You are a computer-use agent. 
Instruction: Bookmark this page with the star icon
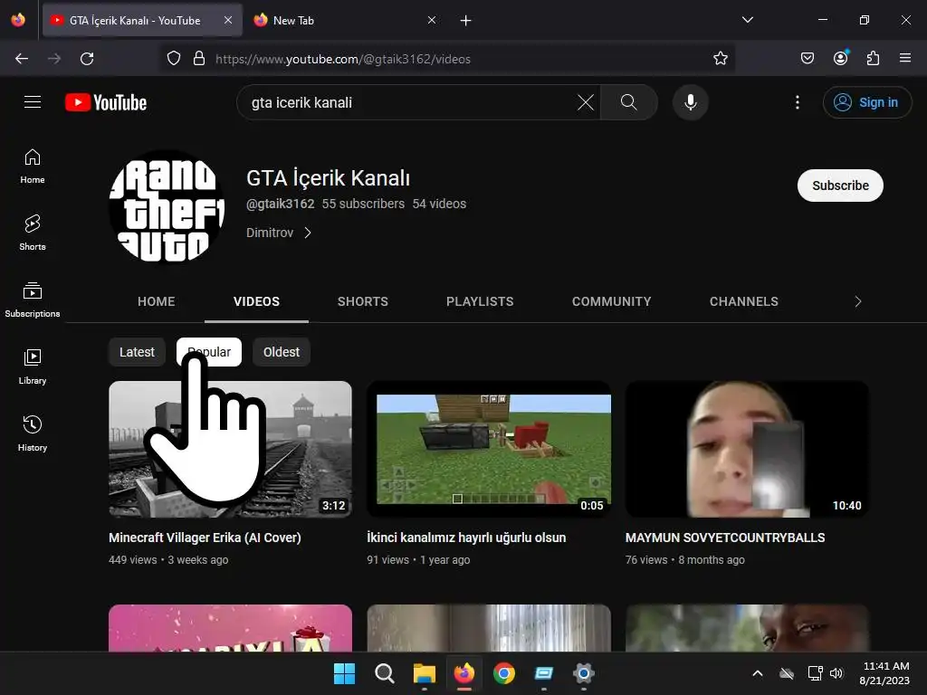(x=720, y=59)
